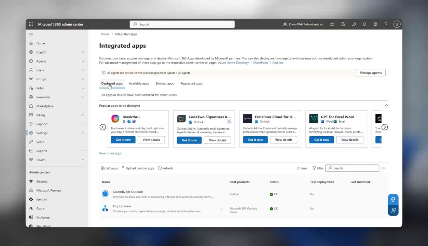Click the Users person icon
This screenshot has height=246, width=428.
pos(31,70)
